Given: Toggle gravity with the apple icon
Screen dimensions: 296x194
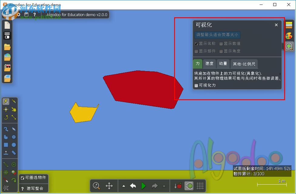Looking at the screenshot, I should pos(178,186).
